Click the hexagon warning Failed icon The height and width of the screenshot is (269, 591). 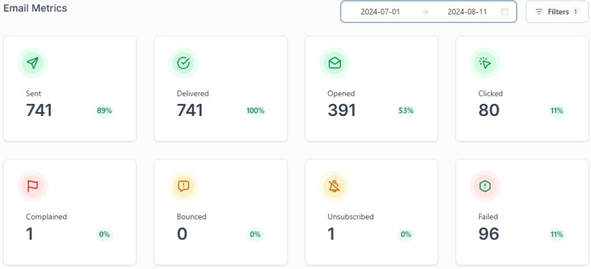(485, 186)
